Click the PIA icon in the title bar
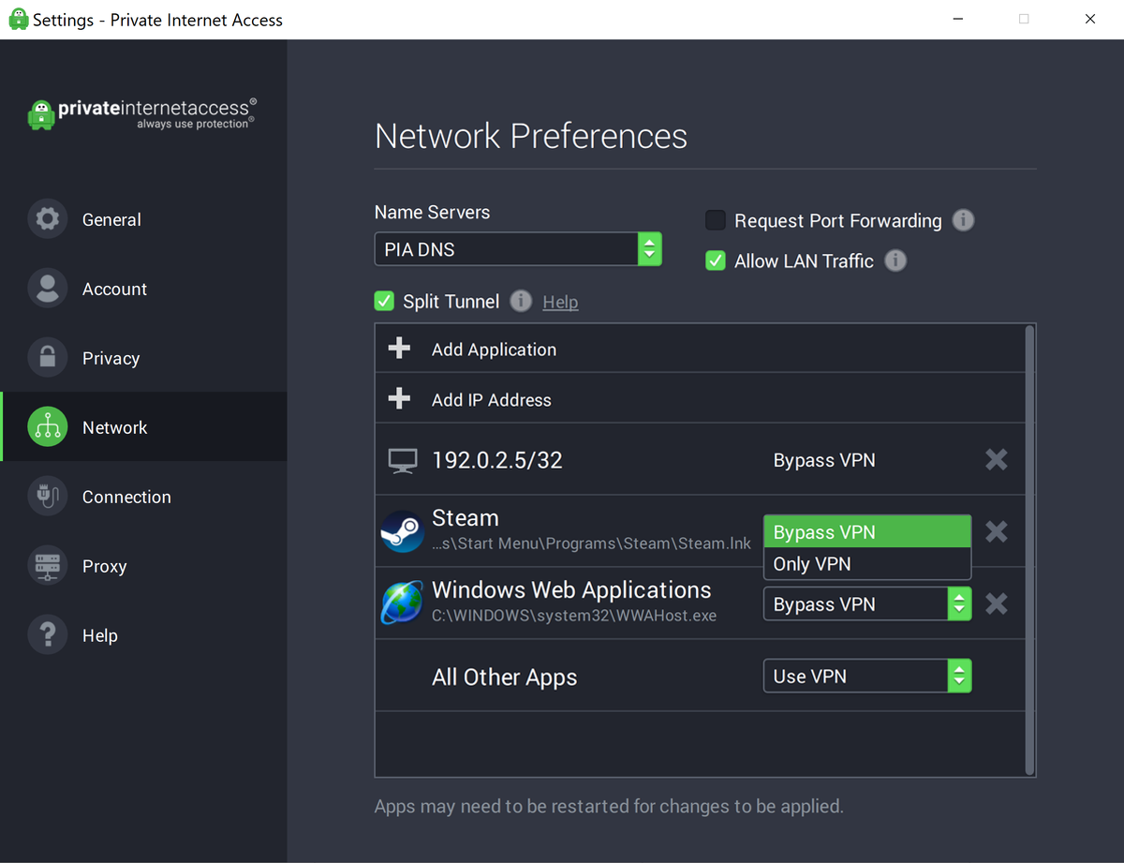Viewport: 1124px width, 863px height. click(18, 19)
